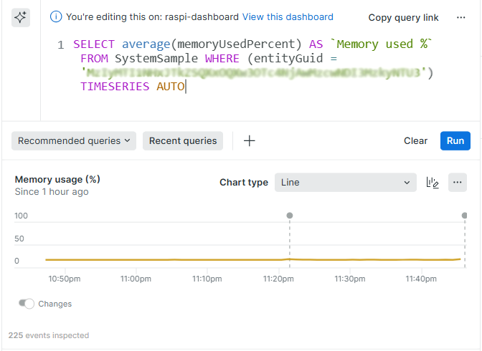The width and height of the screenshot is (482, 351).
Task: Open the query options ellipsis menu
Action: (x=460, y=17)
